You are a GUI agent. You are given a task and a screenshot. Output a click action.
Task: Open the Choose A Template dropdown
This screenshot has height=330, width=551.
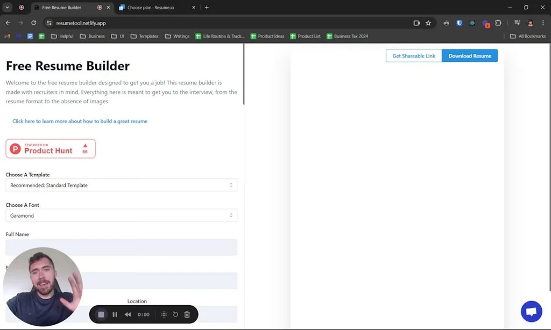pos(121,185)
